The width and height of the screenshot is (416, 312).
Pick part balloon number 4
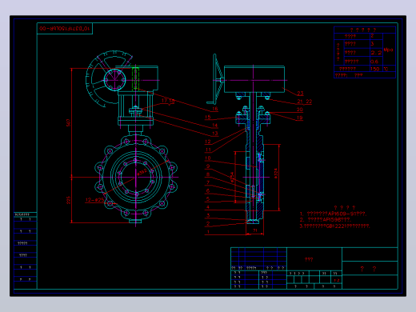click(208, 207)
